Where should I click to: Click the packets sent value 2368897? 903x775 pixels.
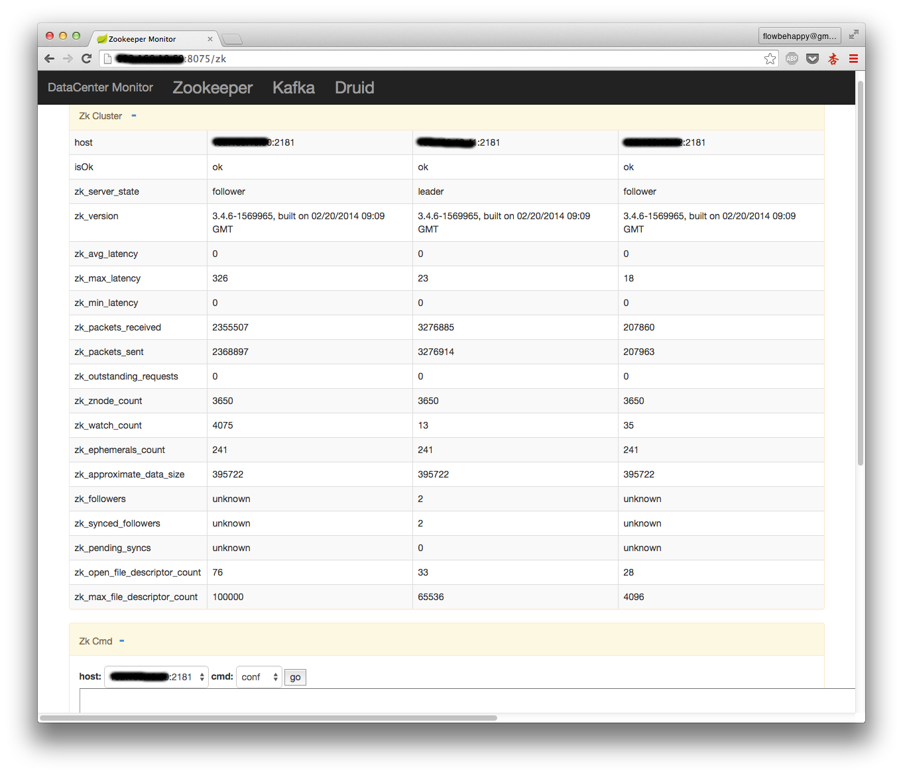pos(230,352)
